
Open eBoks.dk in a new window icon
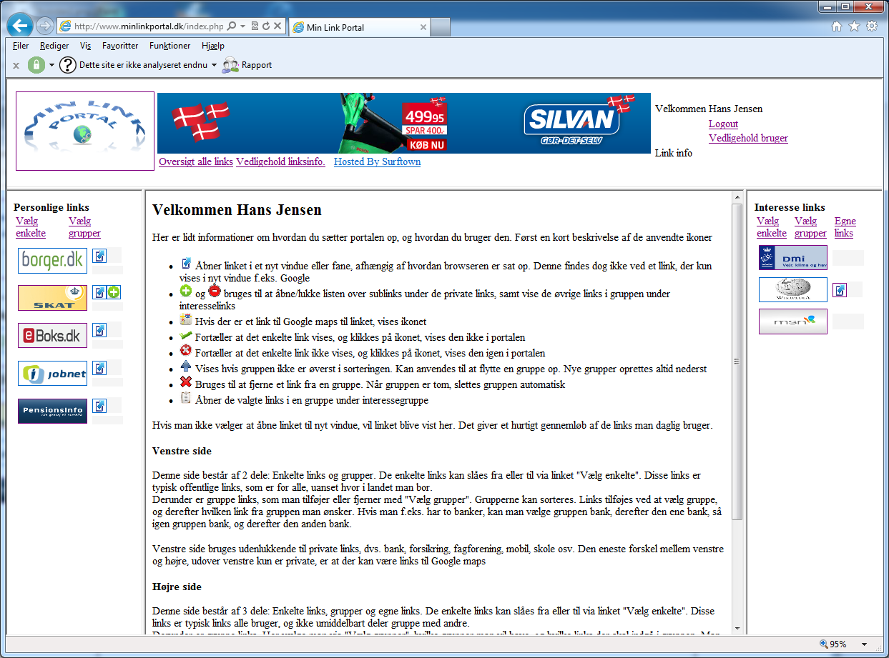pyautogui.click(x=99, y=330)
